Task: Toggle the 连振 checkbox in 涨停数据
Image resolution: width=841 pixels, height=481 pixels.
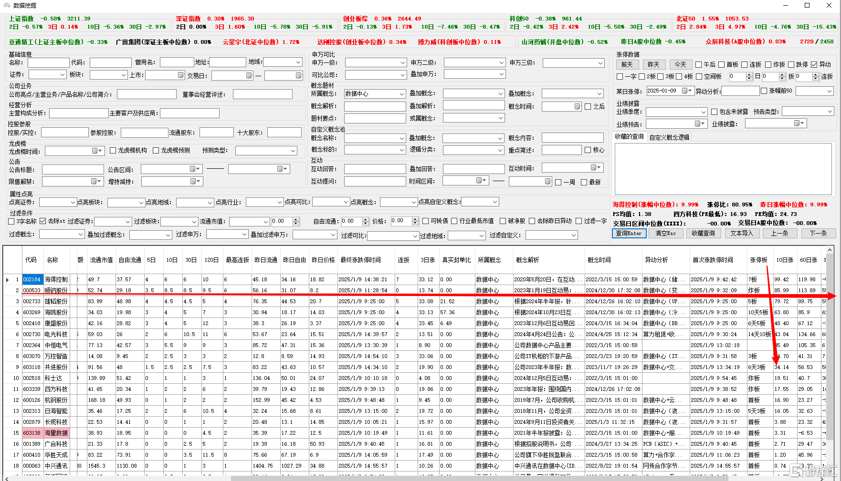Action: [744, 65]
